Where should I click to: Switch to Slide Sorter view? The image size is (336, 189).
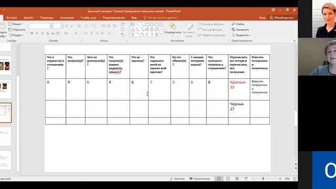pos(228,178)
